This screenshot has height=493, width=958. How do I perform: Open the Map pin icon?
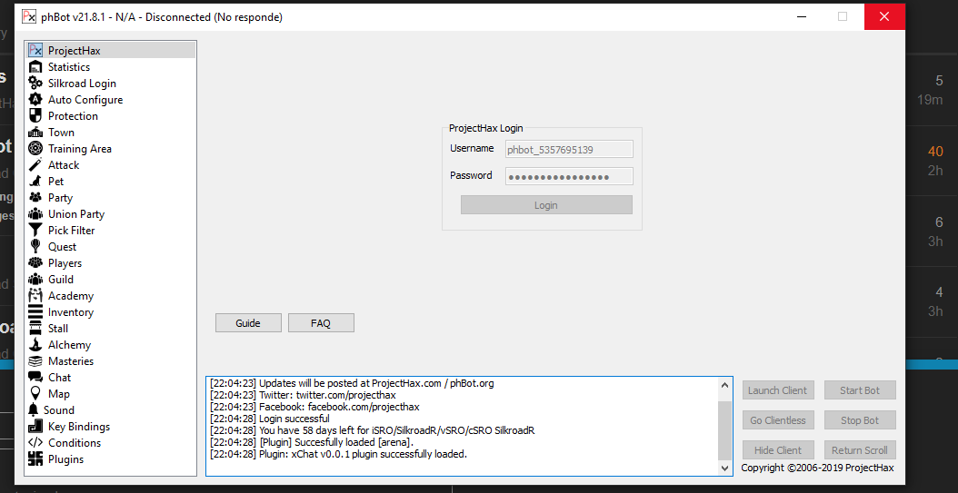tap(35, 394)
